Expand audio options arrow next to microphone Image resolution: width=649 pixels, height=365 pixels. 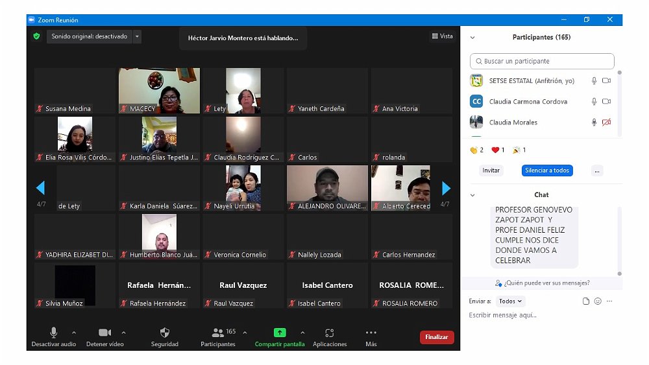pyautogui.click(x=73, y=333)
